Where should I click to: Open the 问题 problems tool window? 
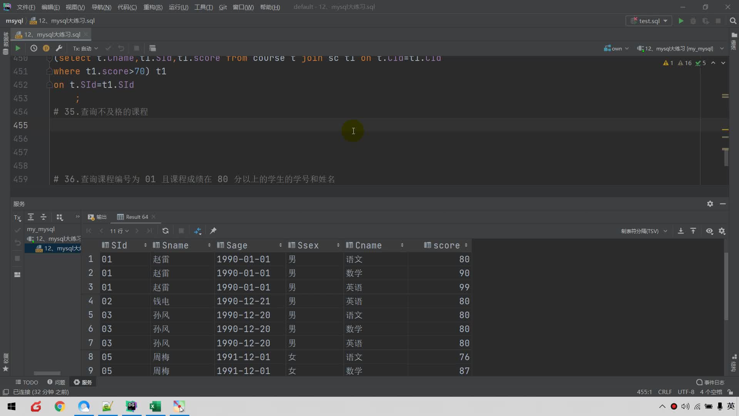pos(56,382)
